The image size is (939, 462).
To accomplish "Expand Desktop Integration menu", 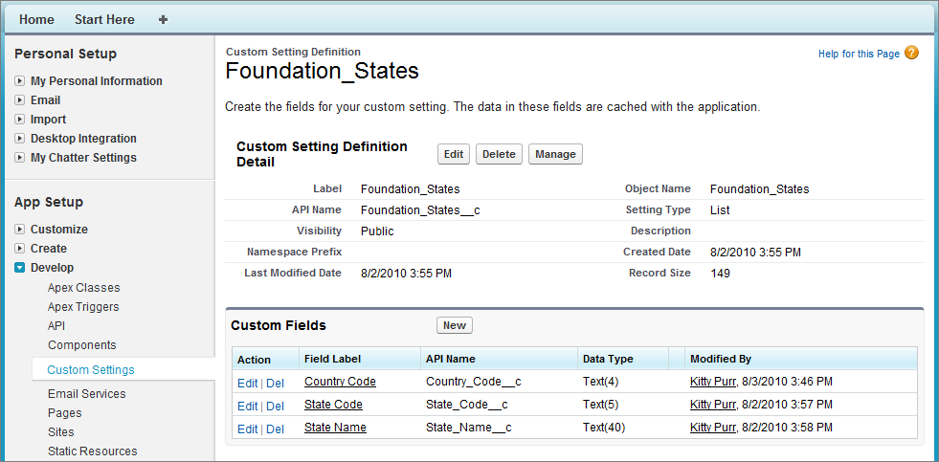I will 20,139.
